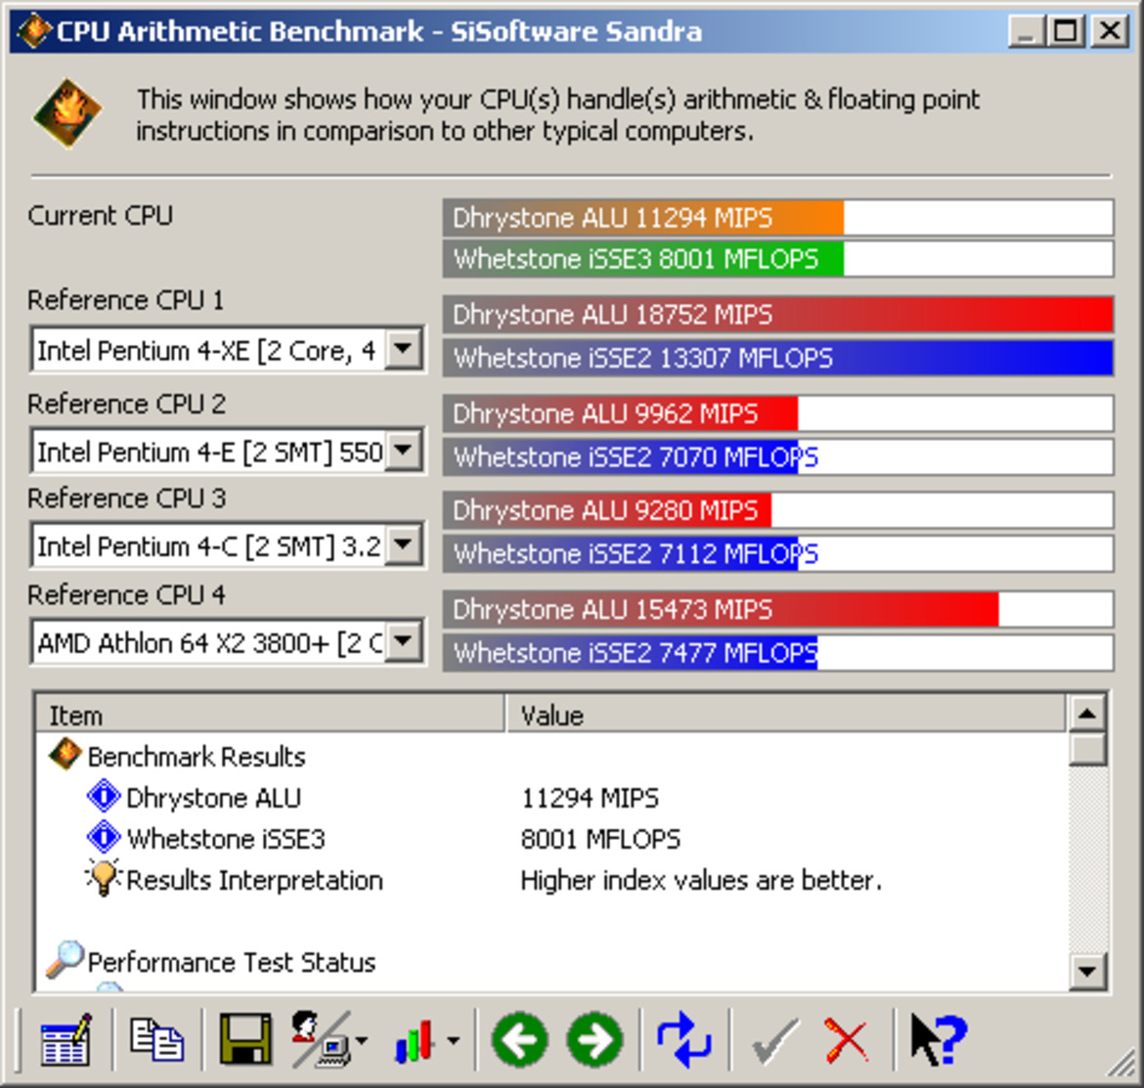Screen dimensions: 1144x1088
Task: Open the Reference CPU 3 dropdown arrow
Action: click(404, 545)
